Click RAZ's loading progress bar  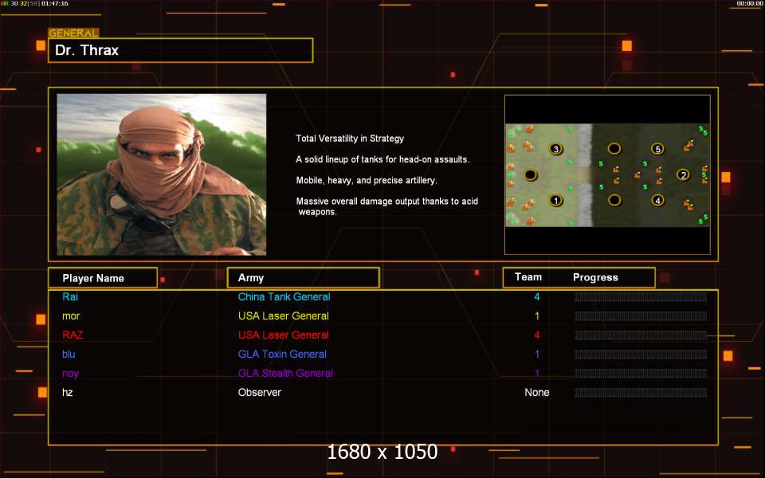[x=641, y=335]
